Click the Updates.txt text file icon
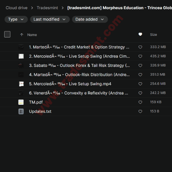This screenshot has width=172, height=172. 21,111
